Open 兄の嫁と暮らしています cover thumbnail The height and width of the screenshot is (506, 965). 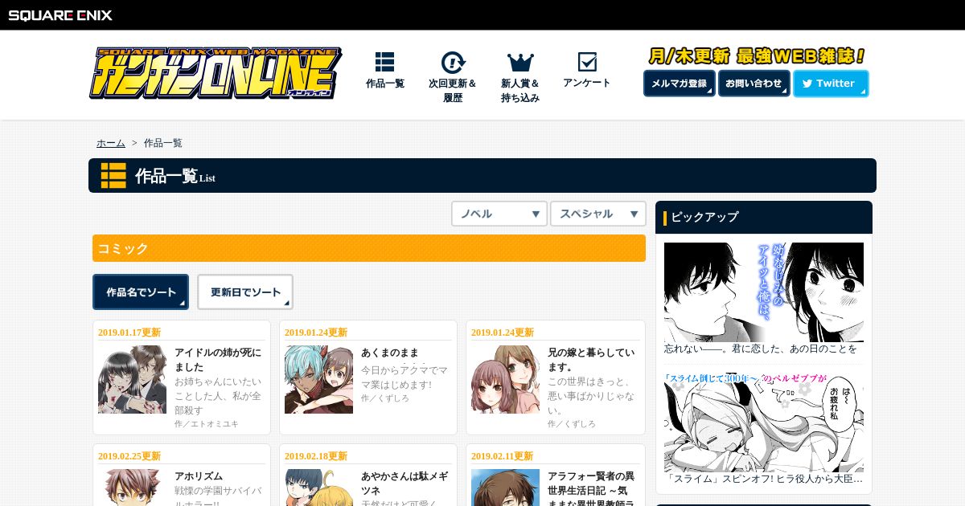(x=505, y=380)
